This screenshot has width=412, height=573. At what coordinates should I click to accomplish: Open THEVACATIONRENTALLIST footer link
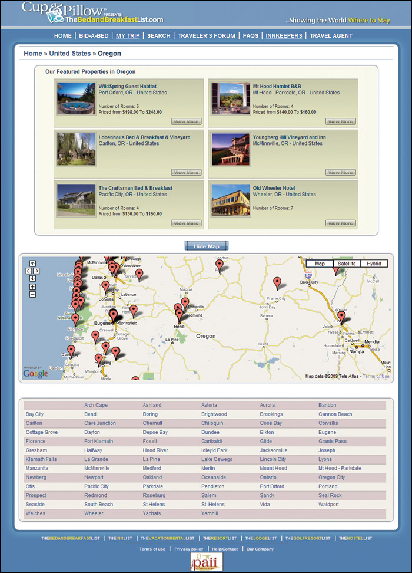tap(168, 538)
